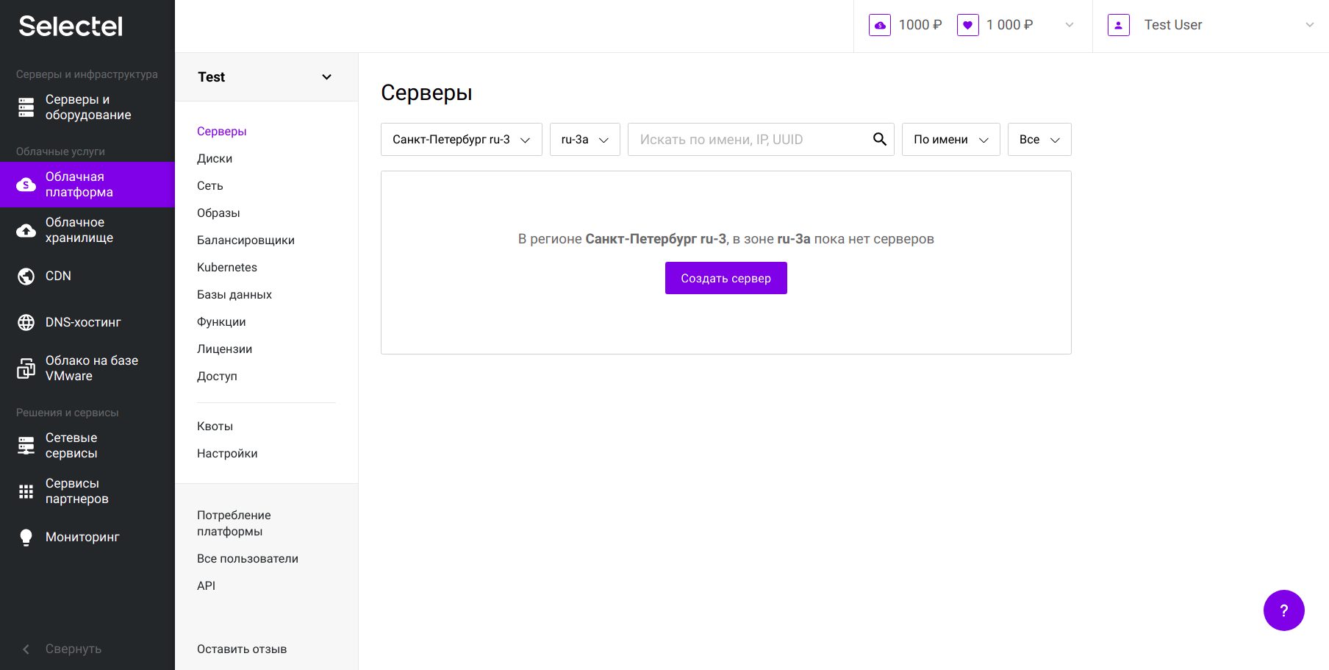This screenshot has width=1329, height=670.
Task: Expand the Test User account menu chevron
Action: (1310, 25)
